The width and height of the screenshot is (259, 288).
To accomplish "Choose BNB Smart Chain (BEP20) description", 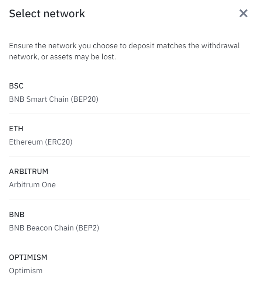I will [x=53, y=99].
